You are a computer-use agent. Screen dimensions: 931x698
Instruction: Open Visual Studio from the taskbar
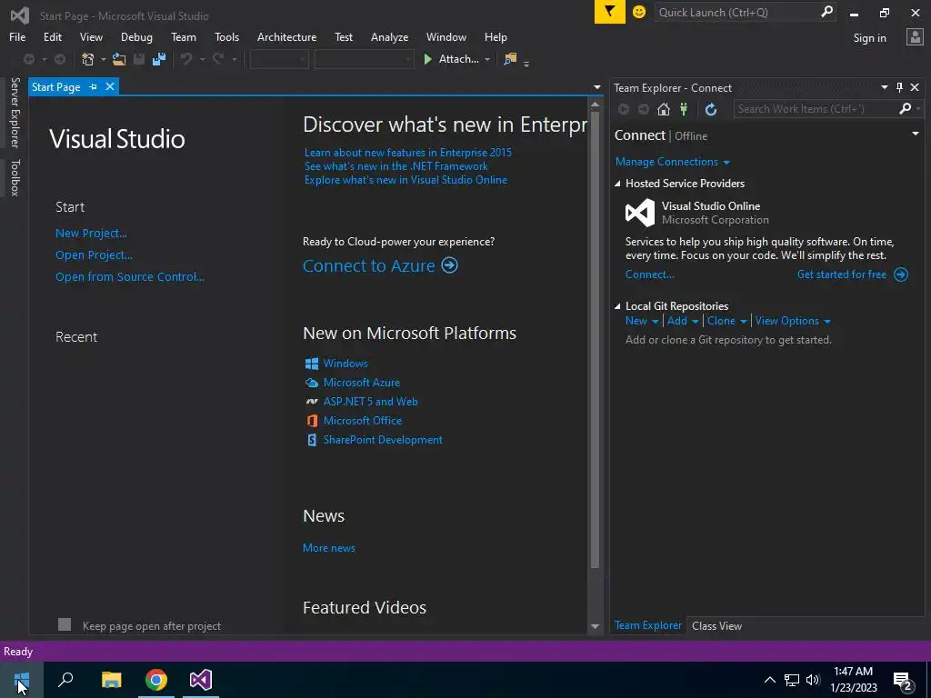pos(201,680)
